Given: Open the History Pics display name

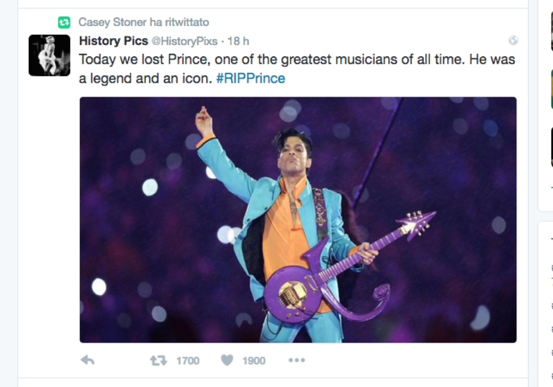Looking at the screenshot, I should (x=114, y=41).
